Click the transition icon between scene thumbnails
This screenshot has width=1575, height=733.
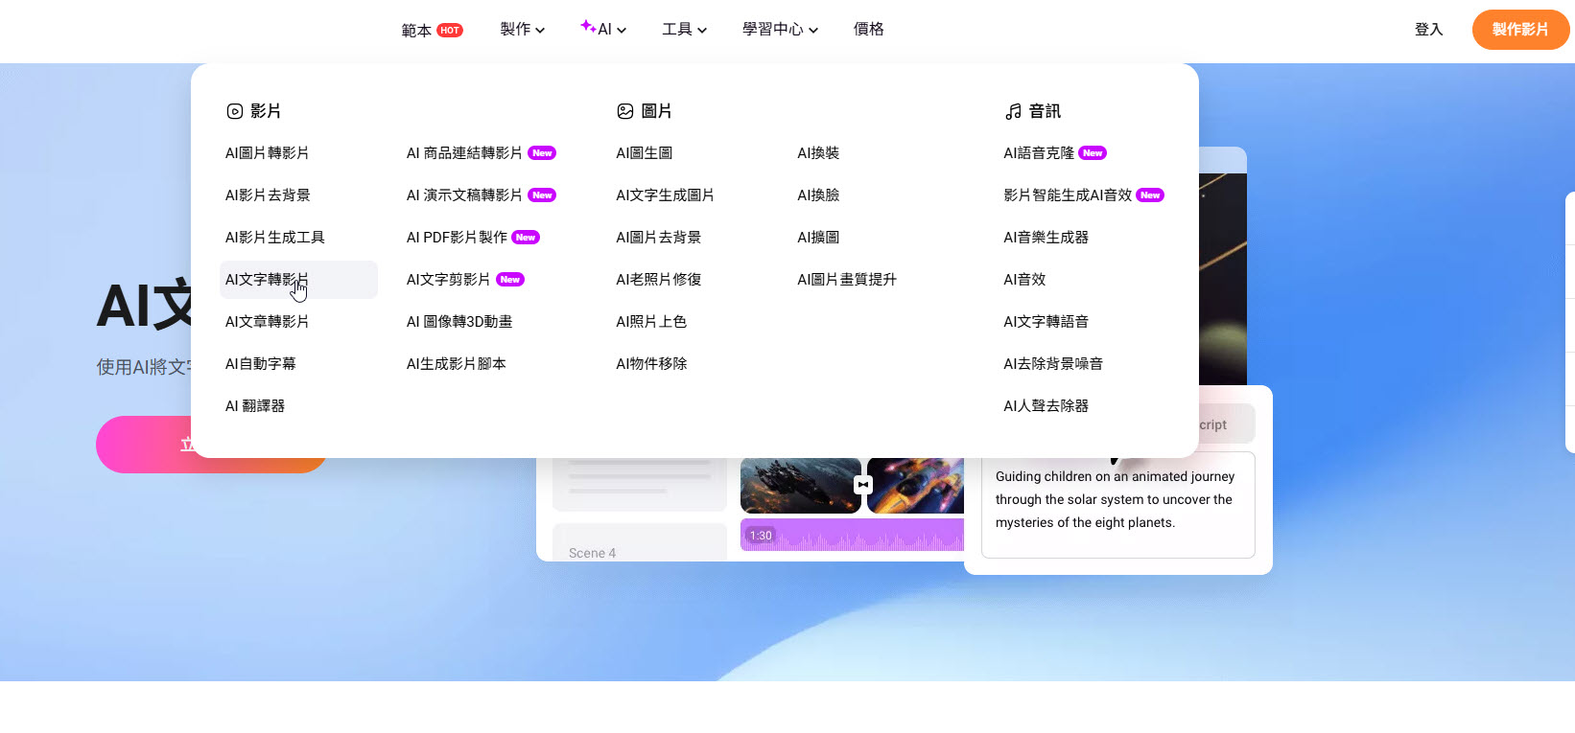(863, 485)
